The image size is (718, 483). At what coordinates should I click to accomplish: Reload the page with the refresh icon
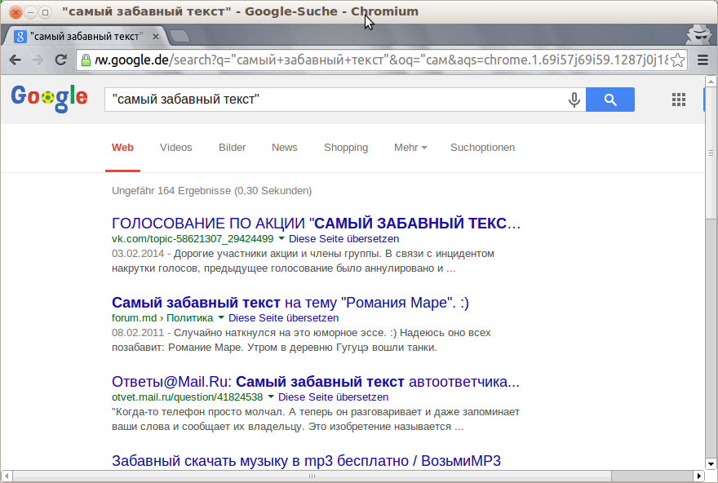coord(61,60)
